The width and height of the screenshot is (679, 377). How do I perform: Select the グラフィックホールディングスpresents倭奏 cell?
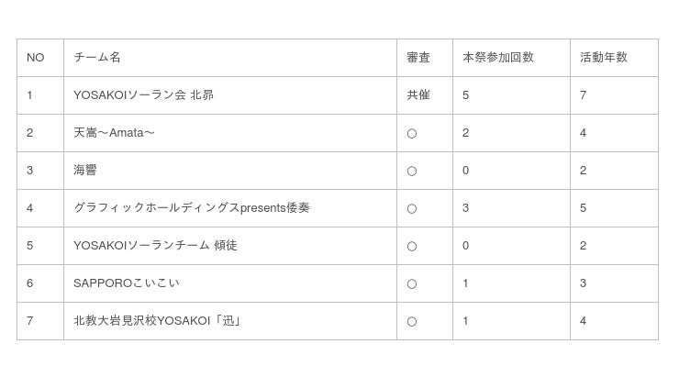tap(191, 208)
